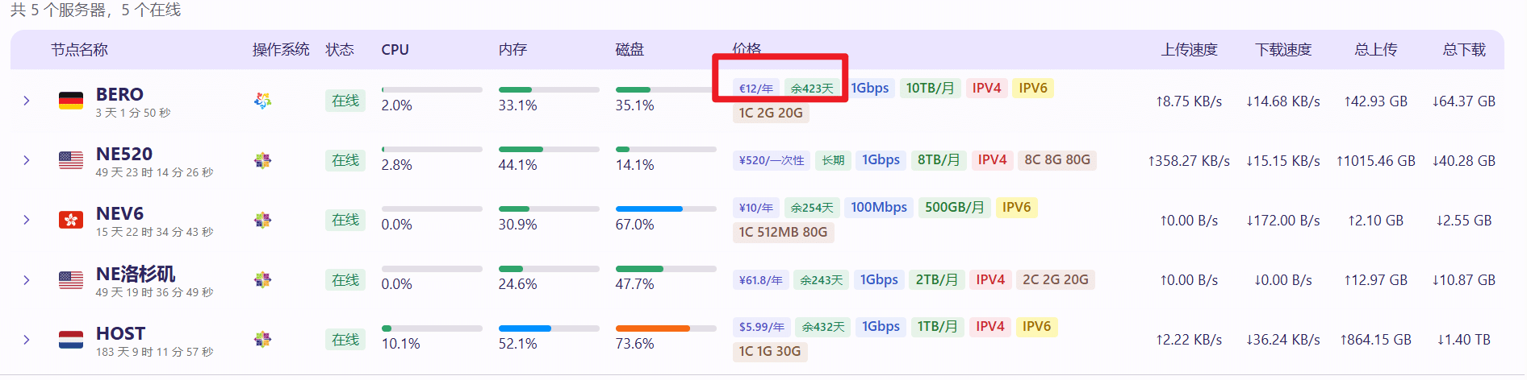Click the 节点名称 column header
The image size is (1527, 380).
79,50
